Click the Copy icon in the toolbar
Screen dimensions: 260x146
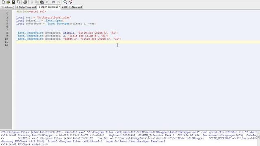pyautogui.click(x=37, y=2)
